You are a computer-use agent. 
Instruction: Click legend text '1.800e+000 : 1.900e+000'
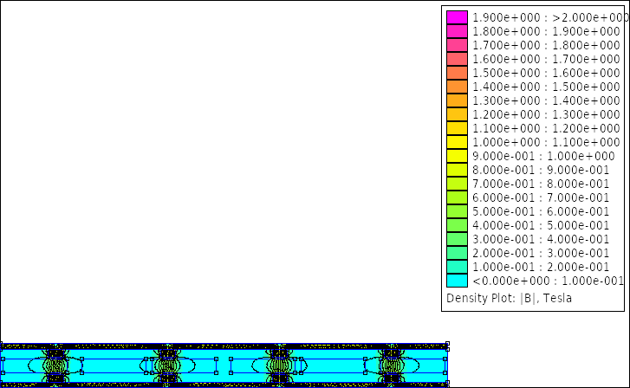(546, 31)
